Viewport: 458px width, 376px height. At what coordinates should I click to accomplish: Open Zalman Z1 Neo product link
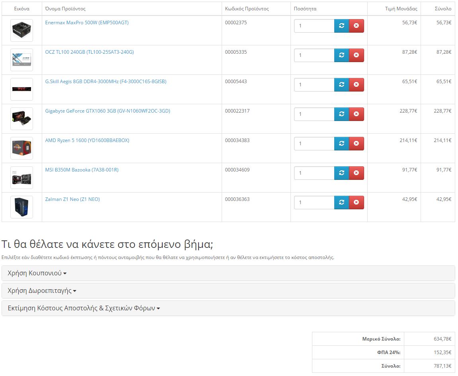click(72, 200)
